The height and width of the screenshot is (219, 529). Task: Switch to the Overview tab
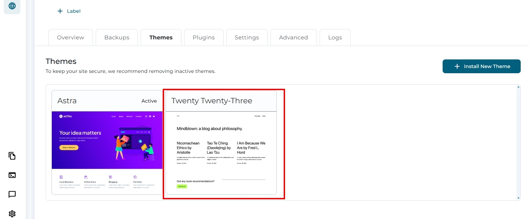[x=70, y=37]
